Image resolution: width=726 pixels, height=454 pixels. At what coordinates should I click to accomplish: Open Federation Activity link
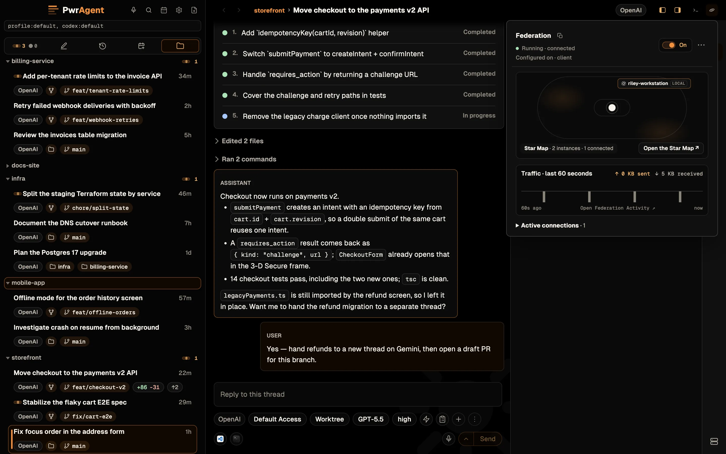coord(617,208)
